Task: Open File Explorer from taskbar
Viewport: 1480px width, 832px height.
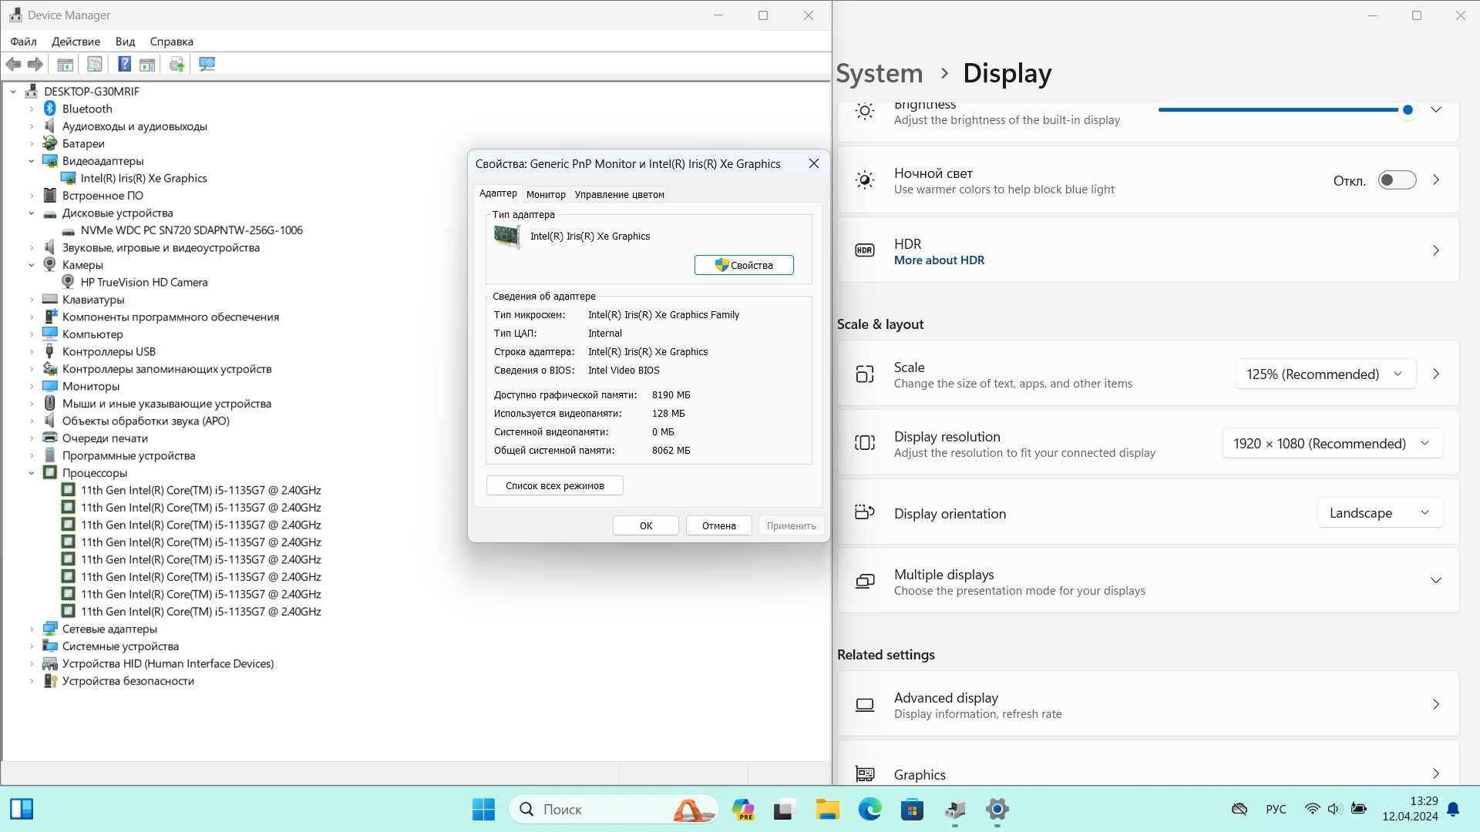Action: pyautogui.click(x=827, y=810)
